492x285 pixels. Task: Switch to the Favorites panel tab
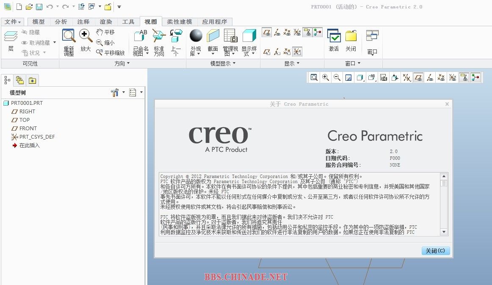[32, 80]
